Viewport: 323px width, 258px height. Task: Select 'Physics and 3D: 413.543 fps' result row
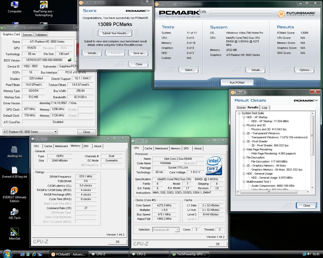(x=269, y=129)
